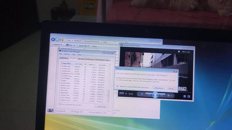The height and width of the screenshot is (130, 232).
Task: Open the Task Manager View menu
Action: [74, 55]
